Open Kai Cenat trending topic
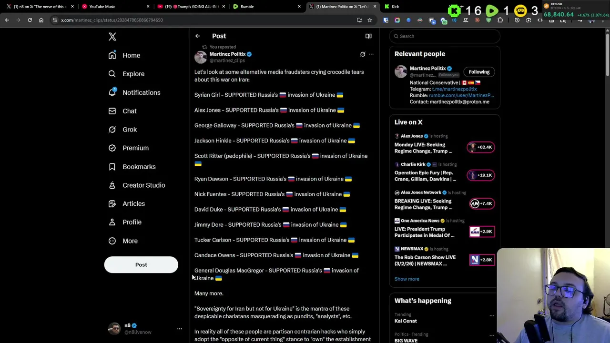The image size is (610, 343). (406, 321)
